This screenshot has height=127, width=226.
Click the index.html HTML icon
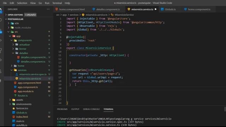pos(14,117)
